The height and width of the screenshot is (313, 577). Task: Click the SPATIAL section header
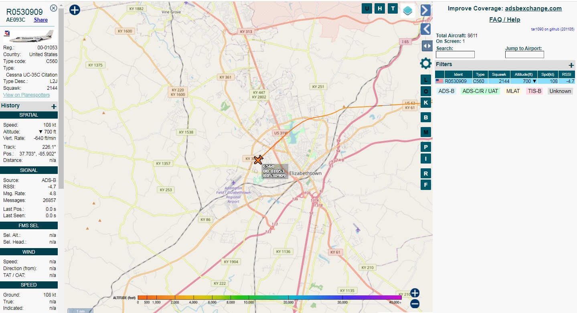pyautogui.click(x=29, y=115)
